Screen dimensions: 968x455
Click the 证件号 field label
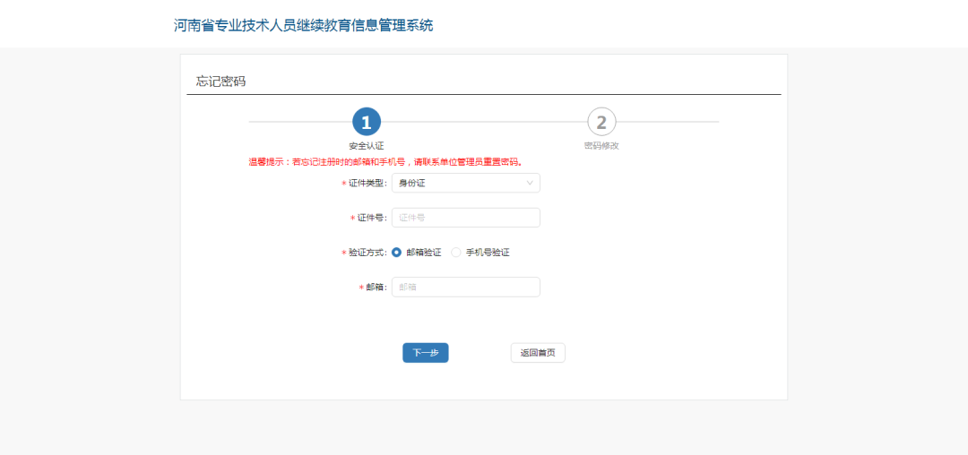pos(371,219)
